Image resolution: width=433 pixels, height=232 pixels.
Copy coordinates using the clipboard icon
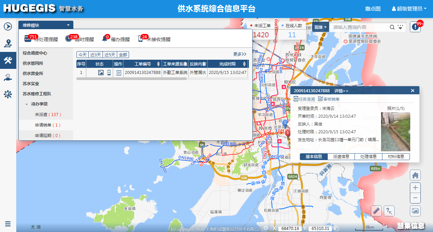click(336, 228)
